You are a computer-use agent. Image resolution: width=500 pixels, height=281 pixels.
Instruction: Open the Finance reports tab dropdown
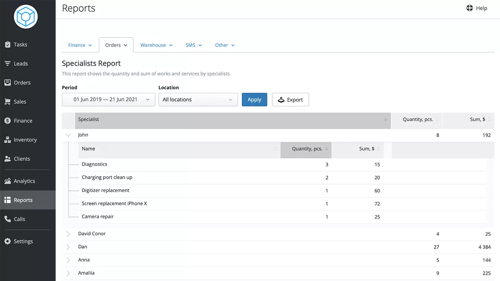80,45
